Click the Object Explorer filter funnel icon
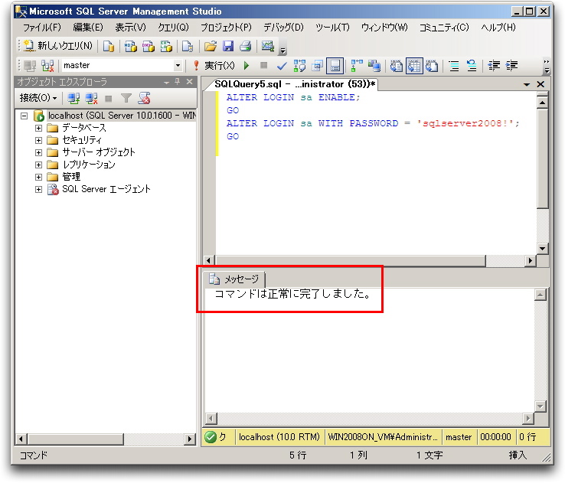The image size is (565, 483). 126,98
